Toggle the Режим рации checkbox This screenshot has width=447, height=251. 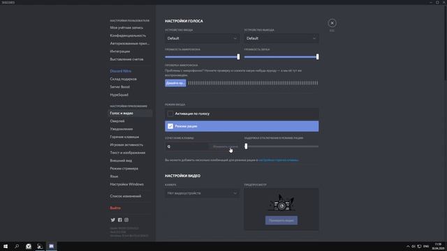point(170,126)
